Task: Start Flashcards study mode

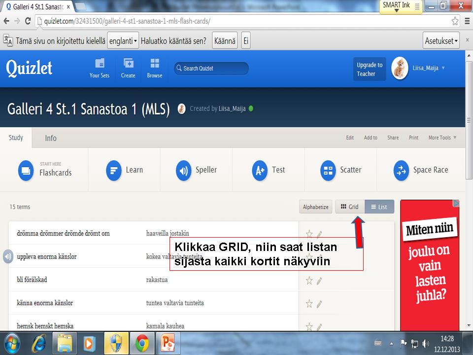Action: (26, 170)
